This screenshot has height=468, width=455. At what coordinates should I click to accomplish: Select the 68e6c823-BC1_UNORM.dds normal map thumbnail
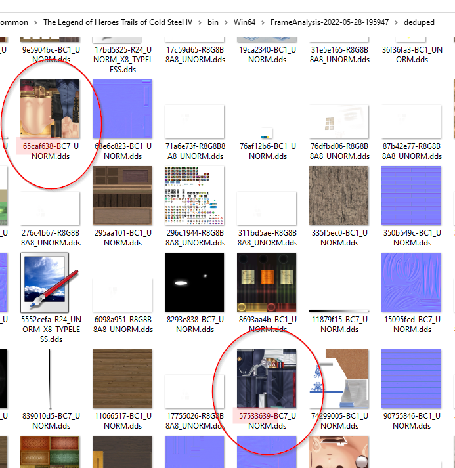pyautogui.click(x=122, y=109)
